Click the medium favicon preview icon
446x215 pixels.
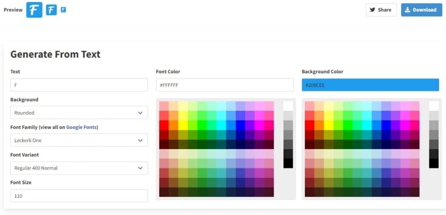[51, 10]
